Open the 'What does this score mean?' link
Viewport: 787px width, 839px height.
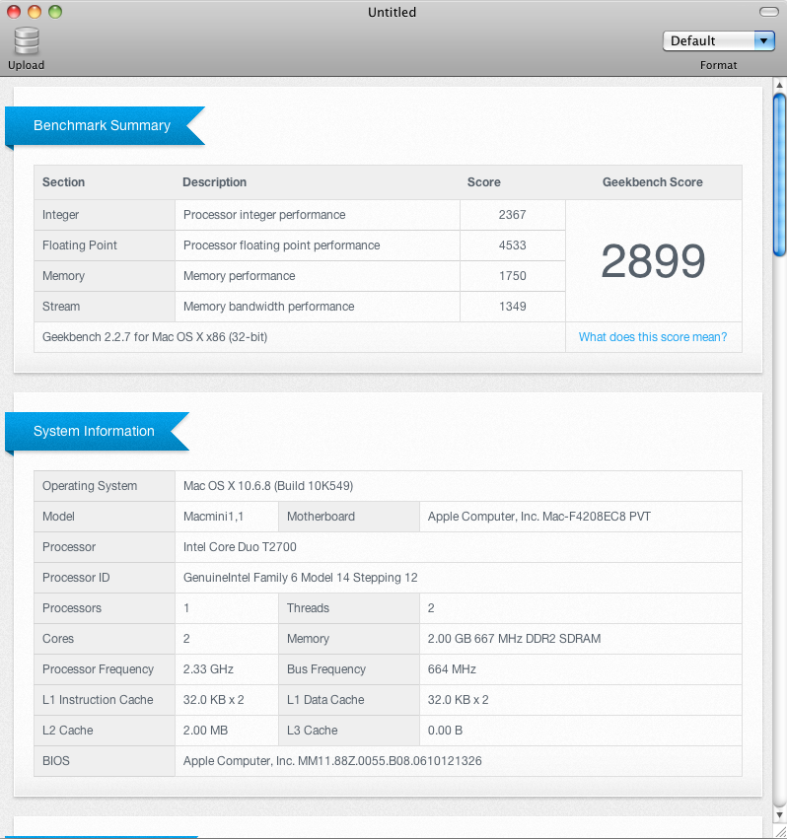653,337
